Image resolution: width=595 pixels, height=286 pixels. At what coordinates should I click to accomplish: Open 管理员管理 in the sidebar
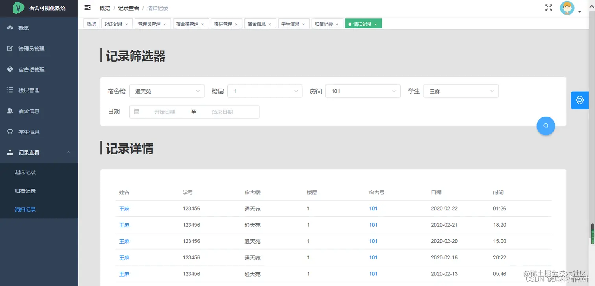(x=39, y=49)
